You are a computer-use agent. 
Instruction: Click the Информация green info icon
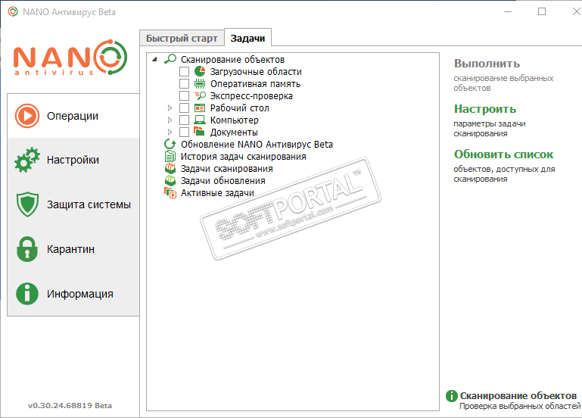27,294
